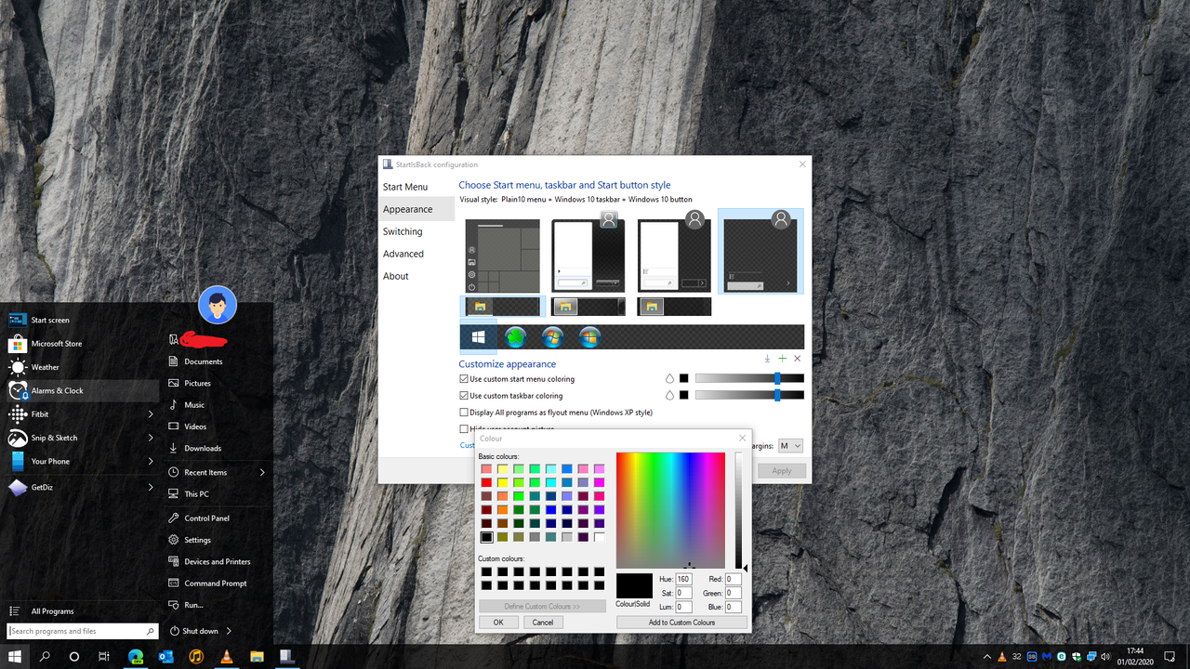1190x669 pixels.
Task: Adjust taskbar opacity slider
Action: click(x=749, y=396)
